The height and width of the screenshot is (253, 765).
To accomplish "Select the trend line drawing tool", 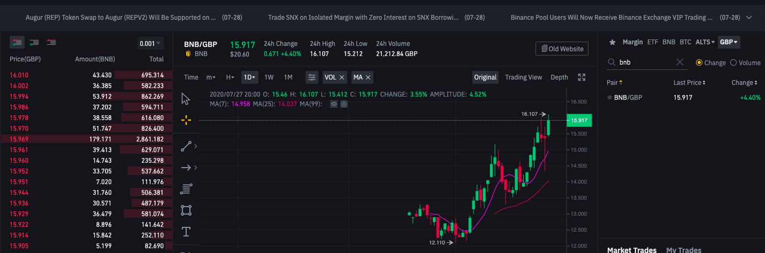I will point(186,146).
